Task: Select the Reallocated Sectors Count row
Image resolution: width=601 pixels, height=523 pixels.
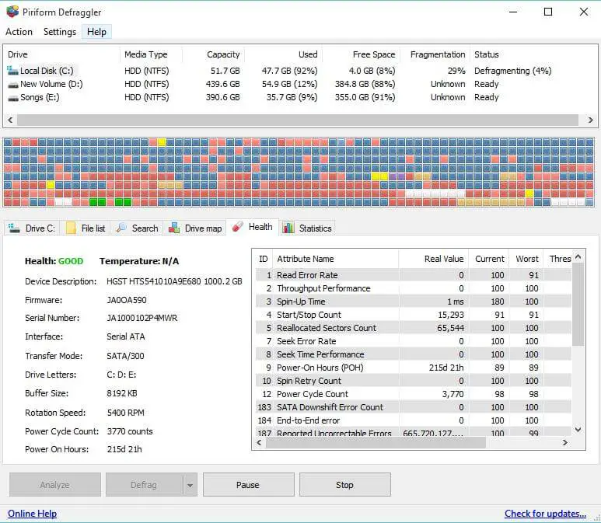Action: click(413, 328)
